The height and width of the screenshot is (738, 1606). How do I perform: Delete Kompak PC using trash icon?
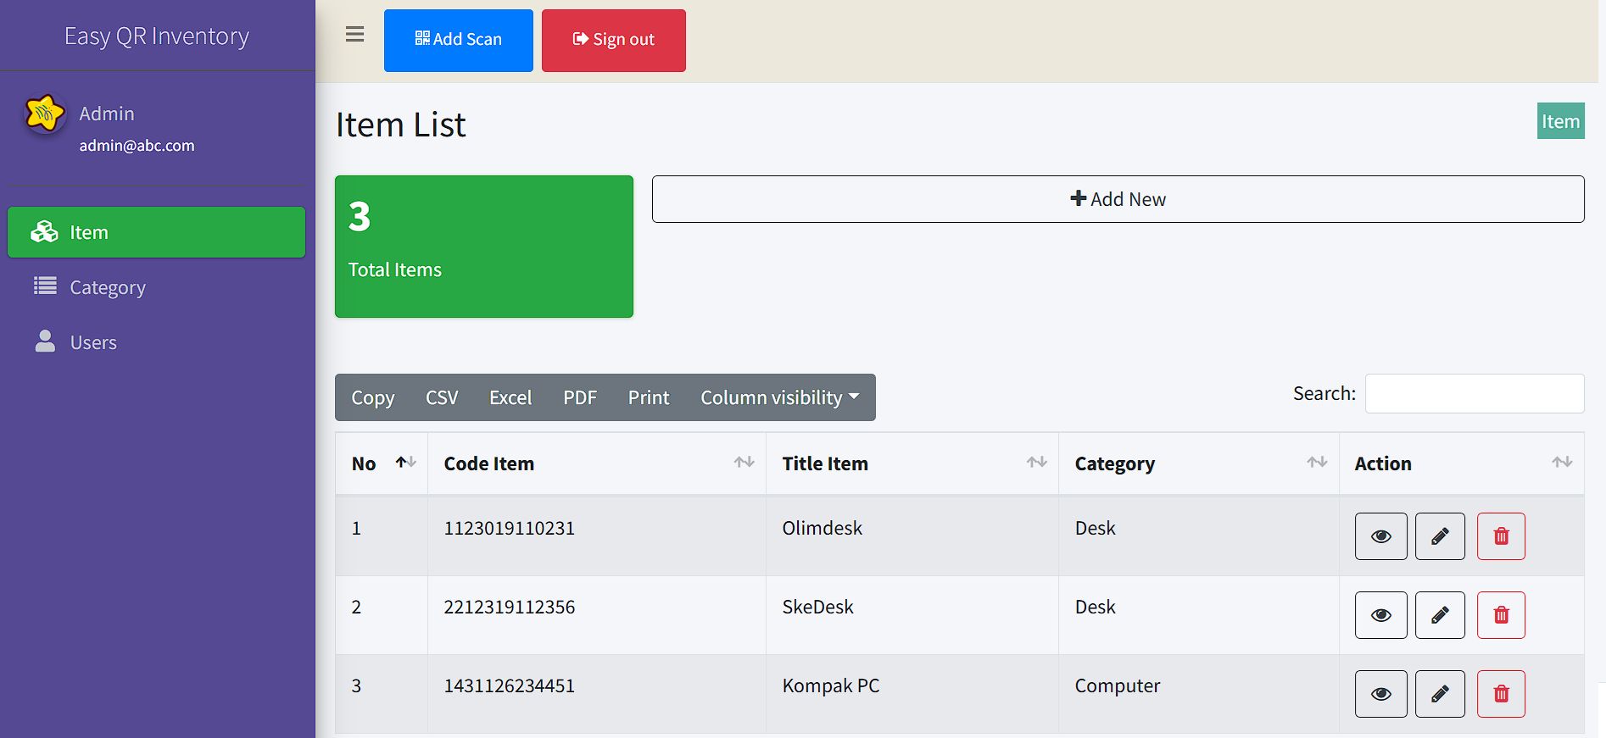coord(1500,694)
